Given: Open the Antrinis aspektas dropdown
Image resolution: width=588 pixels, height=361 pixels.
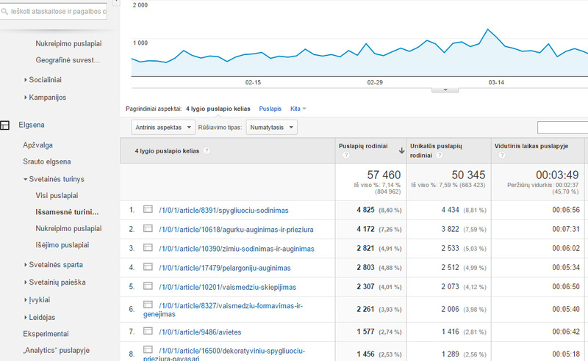Looking at the screenshot, I should coord(163,128).
